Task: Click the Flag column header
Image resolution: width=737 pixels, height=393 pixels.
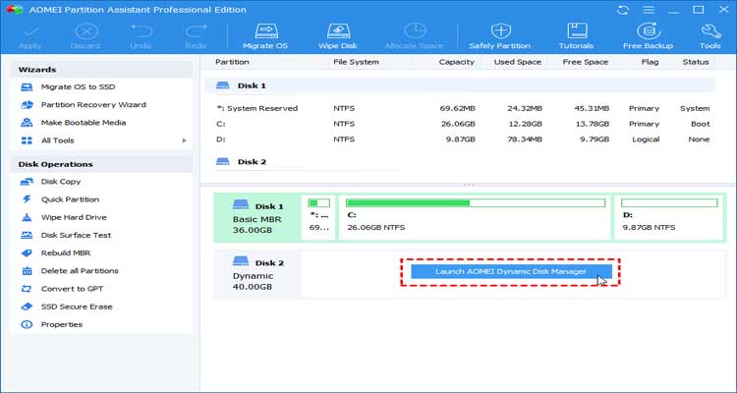Action: pyautogui.click(x=651, y=62)
